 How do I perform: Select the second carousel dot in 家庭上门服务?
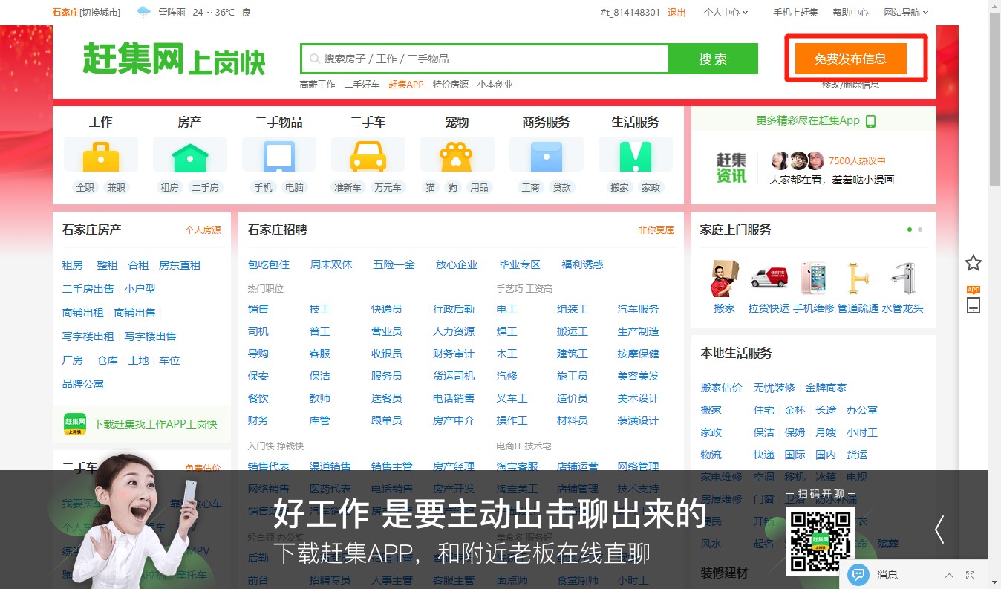pos(920,230)
